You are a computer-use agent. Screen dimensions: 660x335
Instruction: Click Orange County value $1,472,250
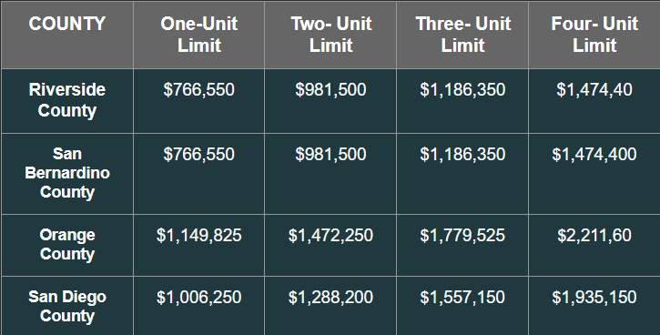[x=330, y=235]
